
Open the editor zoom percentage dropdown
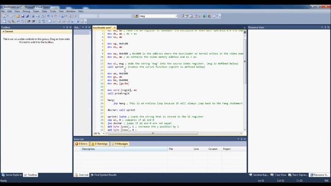point(103,133)
